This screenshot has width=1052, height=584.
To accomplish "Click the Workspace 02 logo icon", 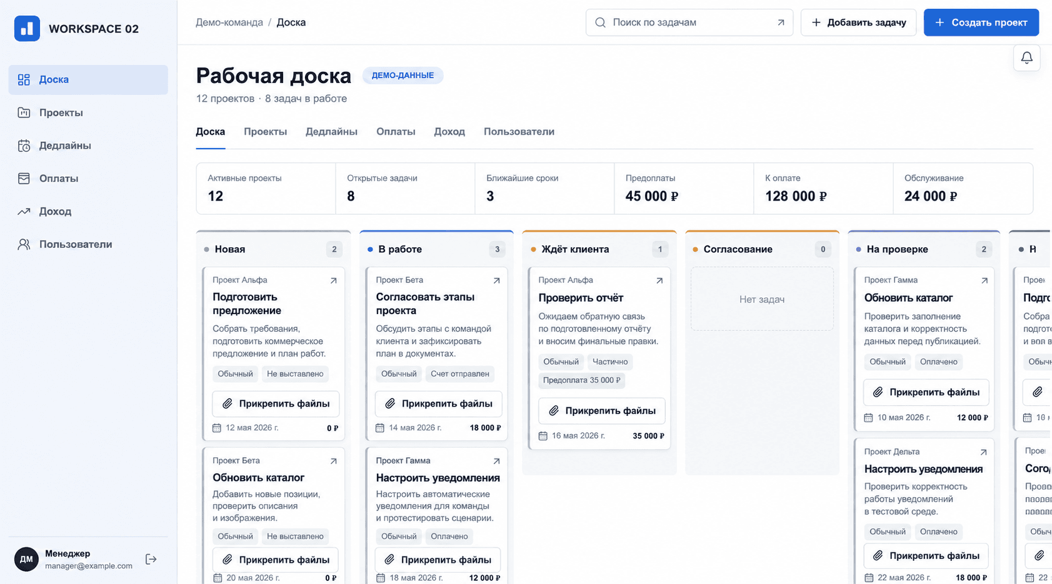I will point(27,29).
